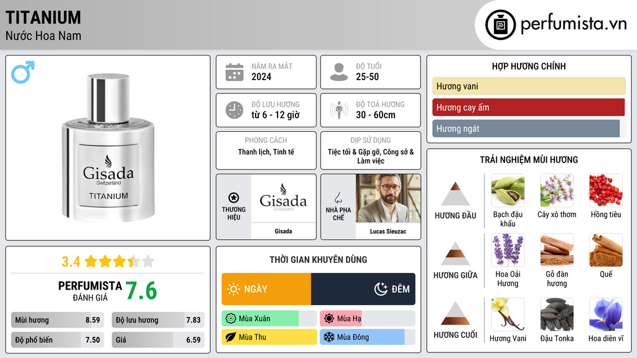This screenshot has height=358, width=637.
Task: Click the Nước Hoa Nam subtitle
Action: (x=44, y=36)
